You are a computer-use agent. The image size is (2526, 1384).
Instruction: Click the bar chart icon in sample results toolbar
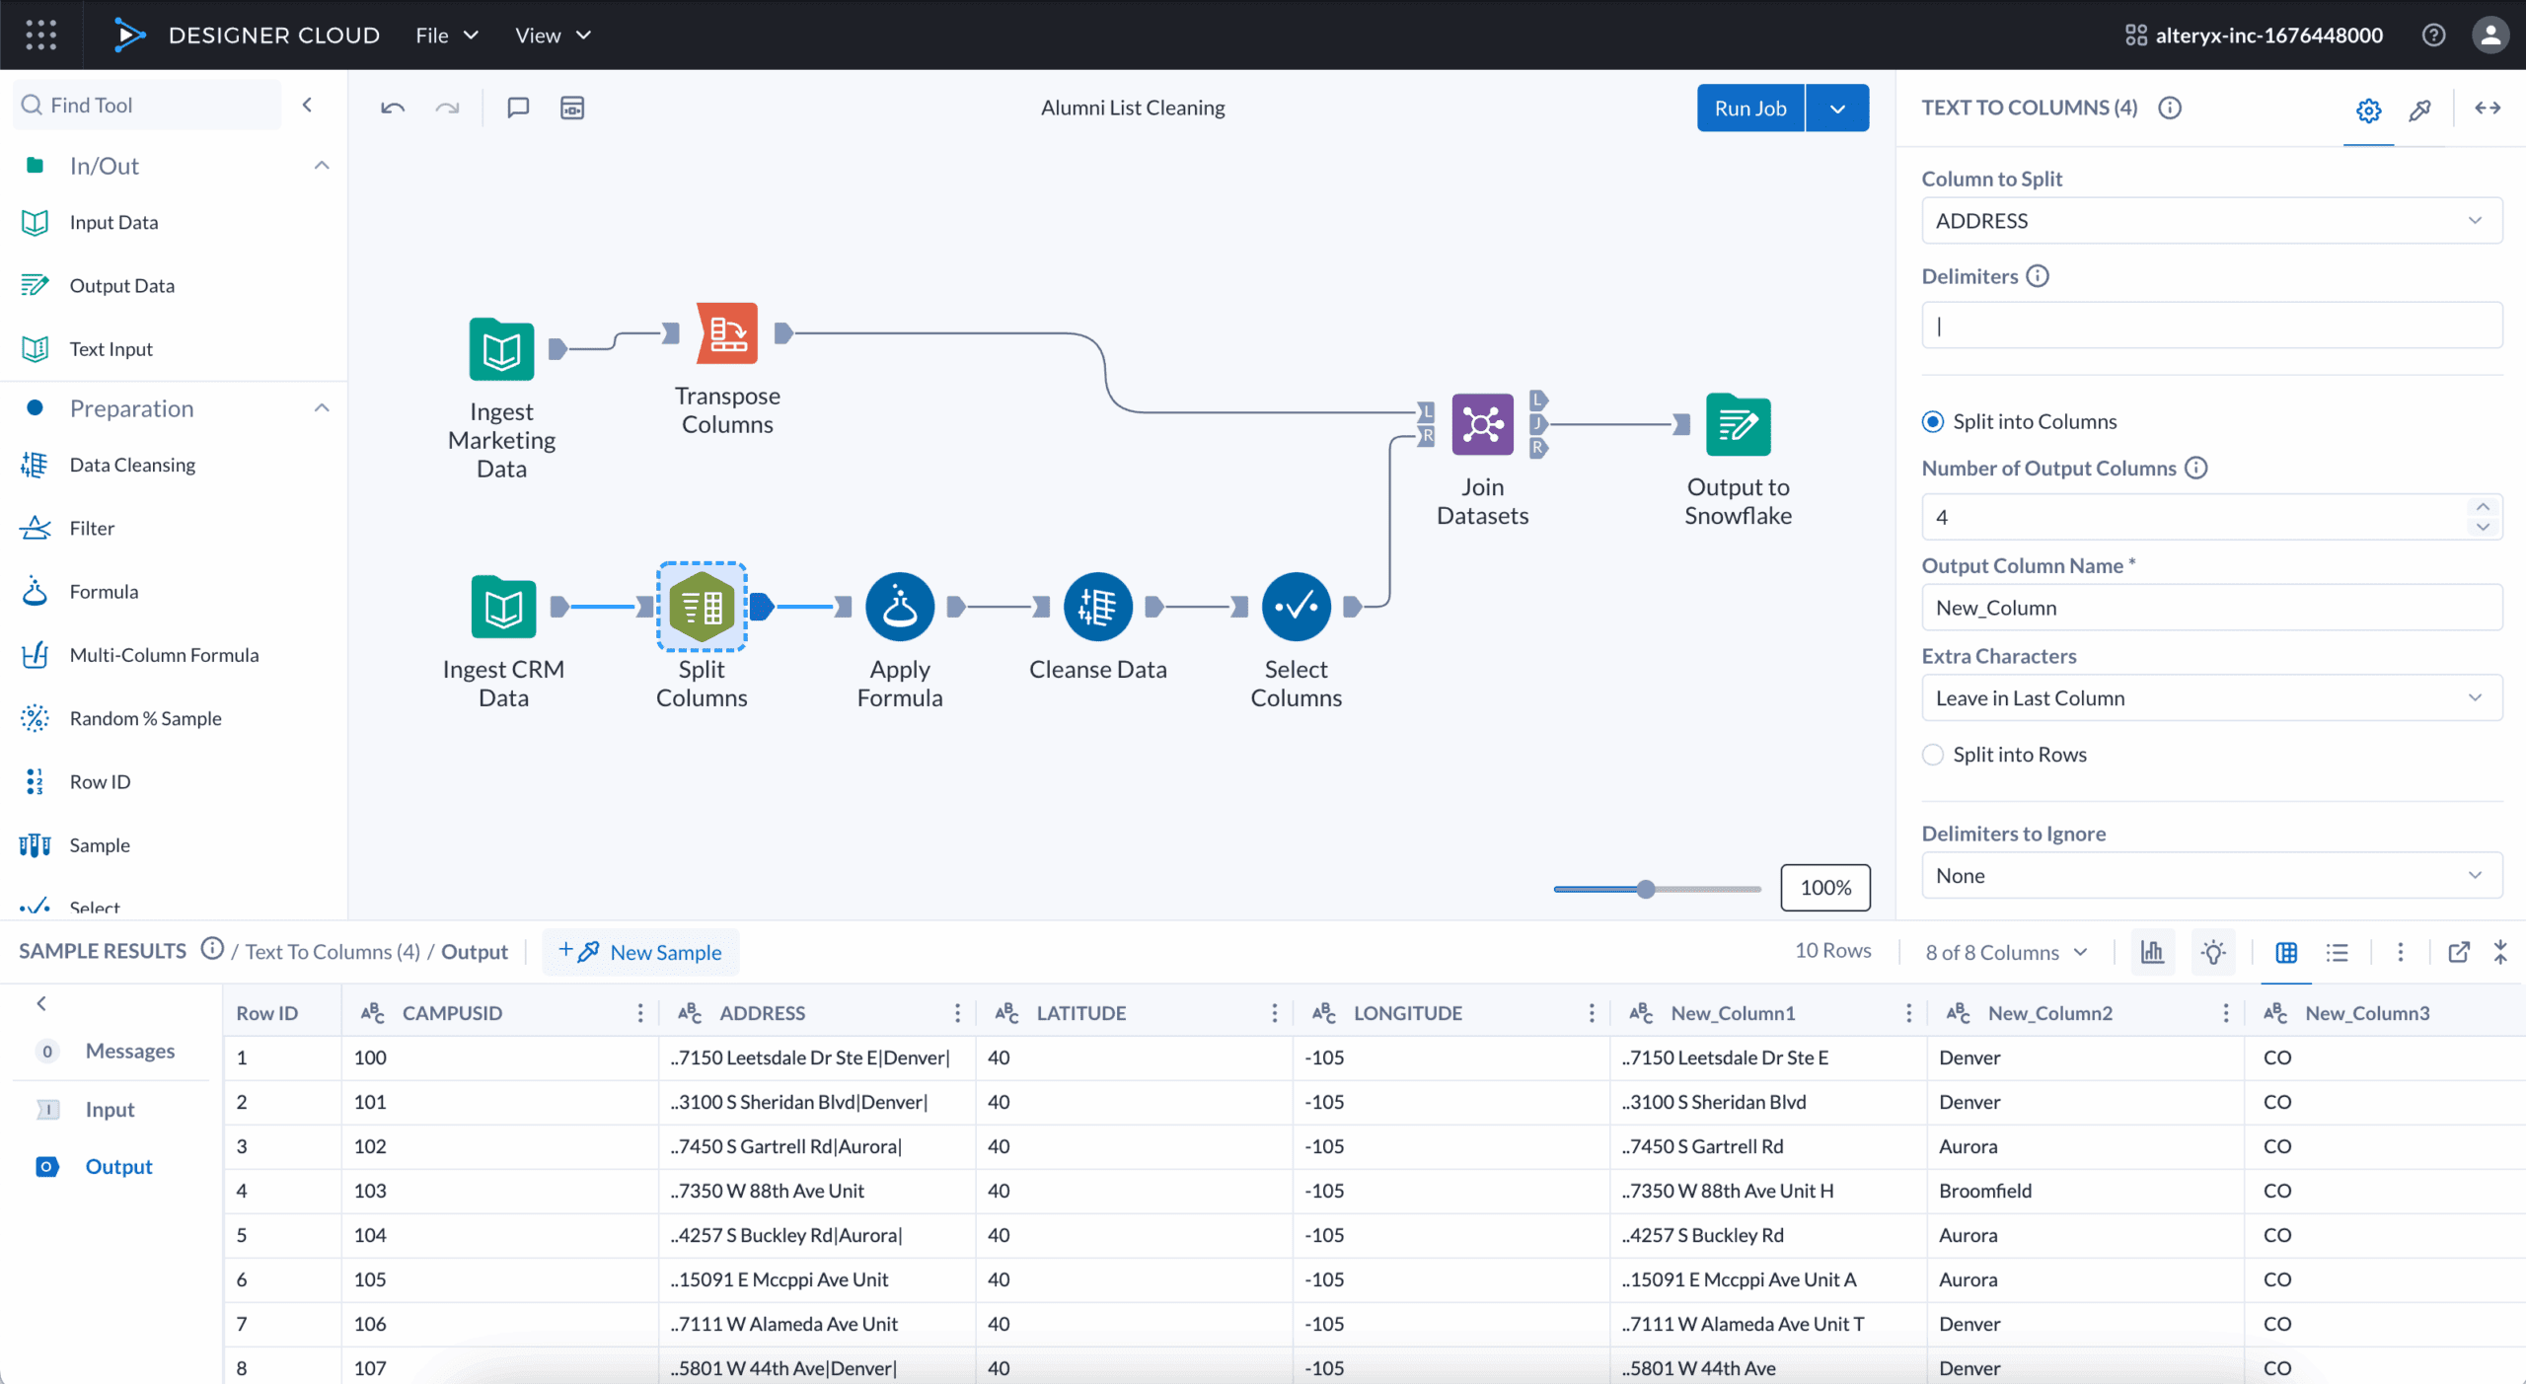pos(2152,951)
